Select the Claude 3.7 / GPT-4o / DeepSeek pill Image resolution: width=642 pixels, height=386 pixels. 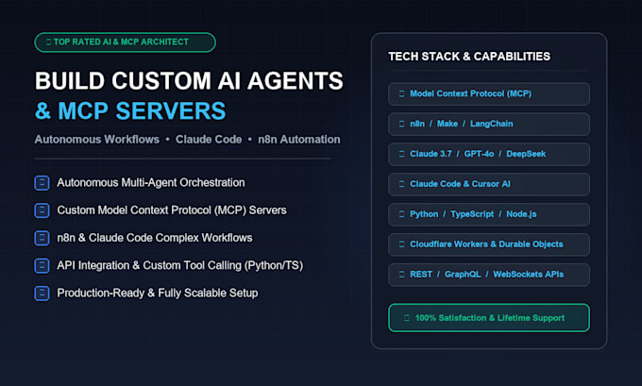(x=489, y=155)
